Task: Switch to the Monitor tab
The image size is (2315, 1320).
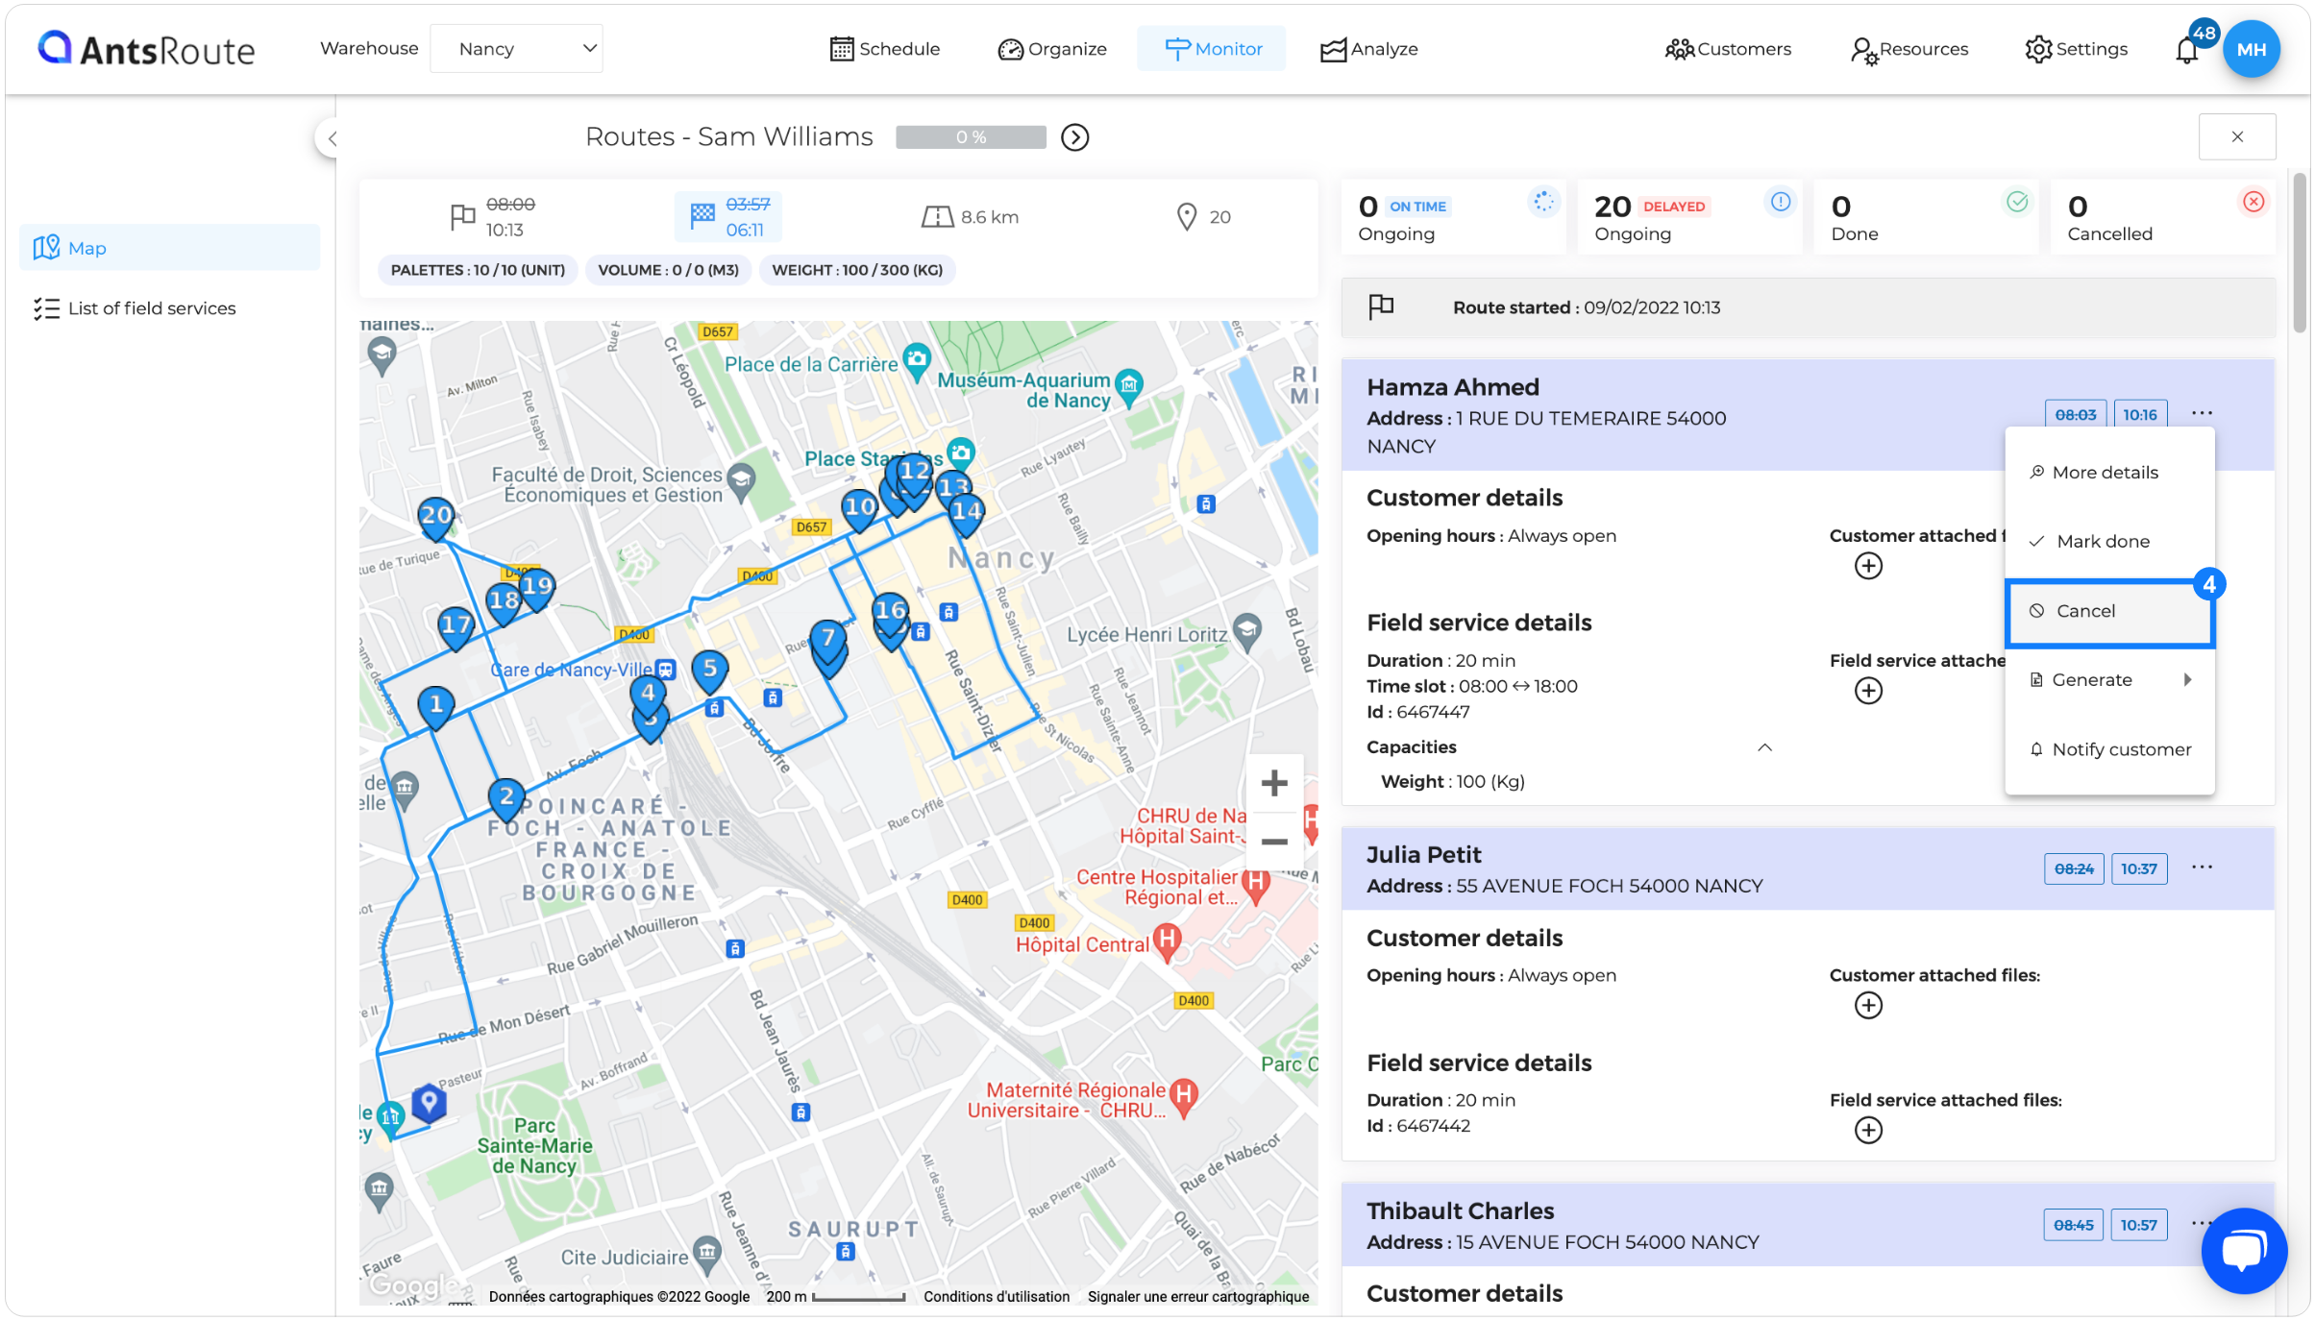Action: point(1212,49)
